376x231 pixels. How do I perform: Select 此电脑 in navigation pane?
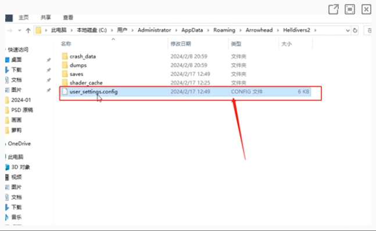click(x=15, y=157)
